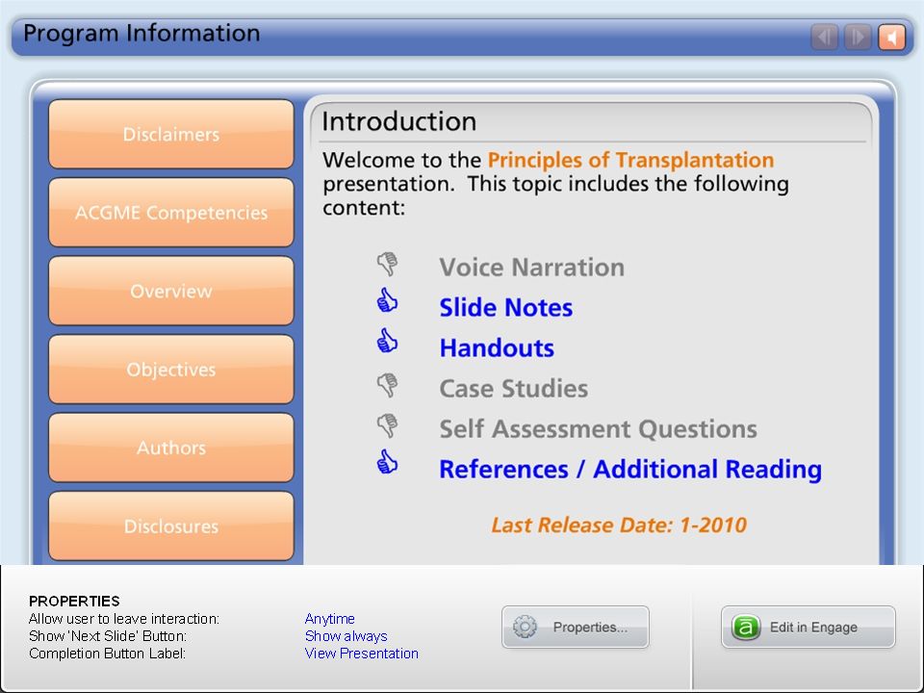This screenshot has height=693, width=924.
Task: Click the Last Release Date: 1-2010 text
Action: [619, 525]
